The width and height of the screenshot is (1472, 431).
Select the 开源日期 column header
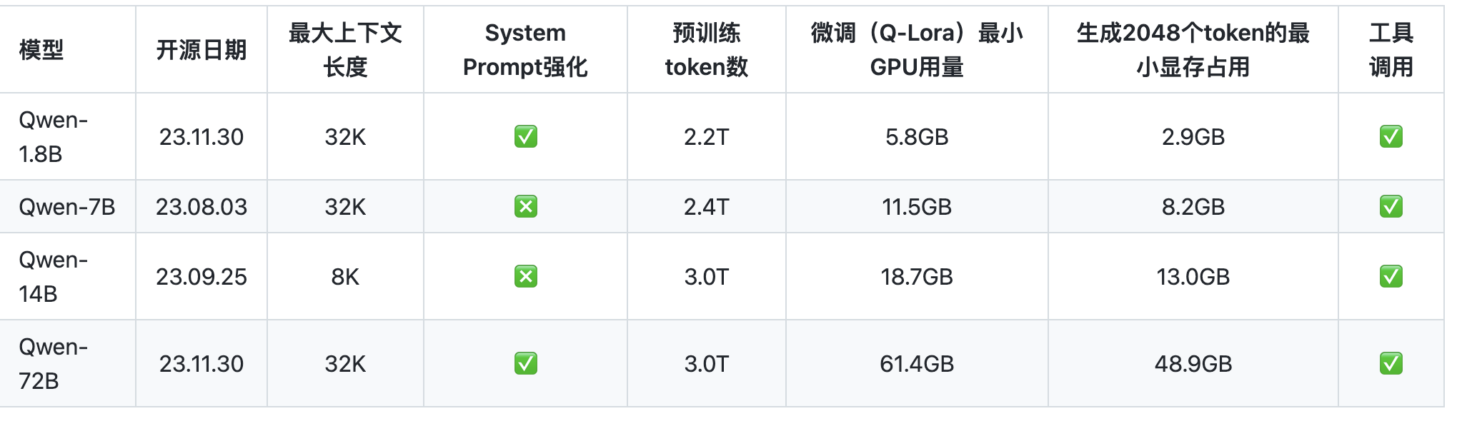tap(202, 50)
